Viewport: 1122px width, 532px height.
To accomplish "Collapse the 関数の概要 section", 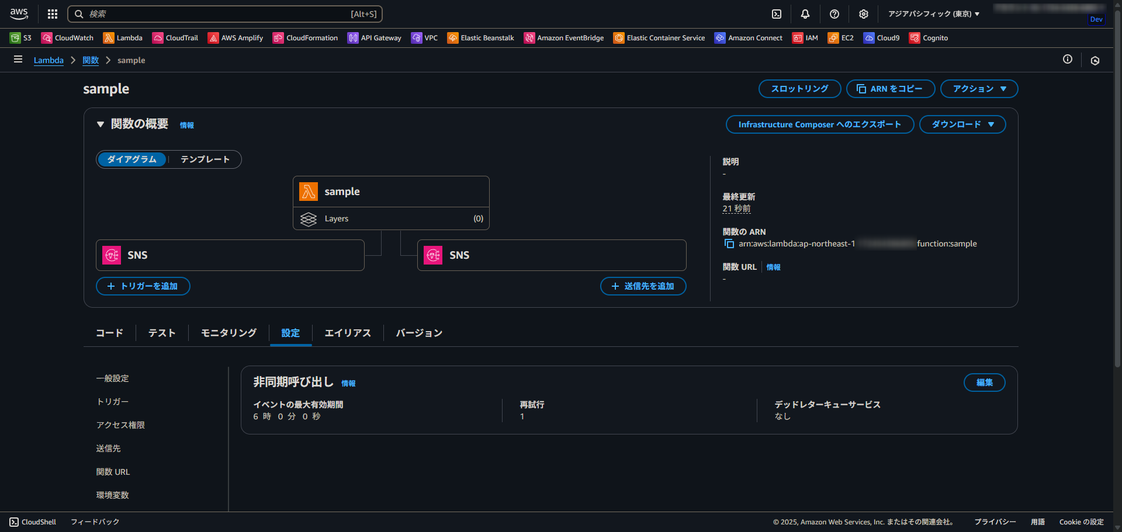I will coord(100,124).
